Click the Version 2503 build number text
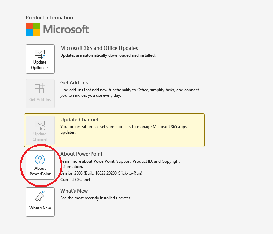273x234 pixels. (x=101, y=173)
